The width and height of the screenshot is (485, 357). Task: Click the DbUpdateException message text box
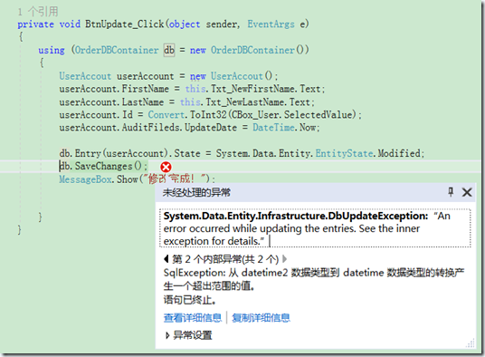(315, 228)
